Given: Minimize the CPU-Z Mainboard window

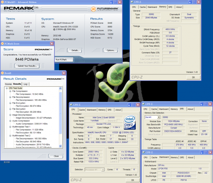Looking at the screenshot, I should (202, 152).
